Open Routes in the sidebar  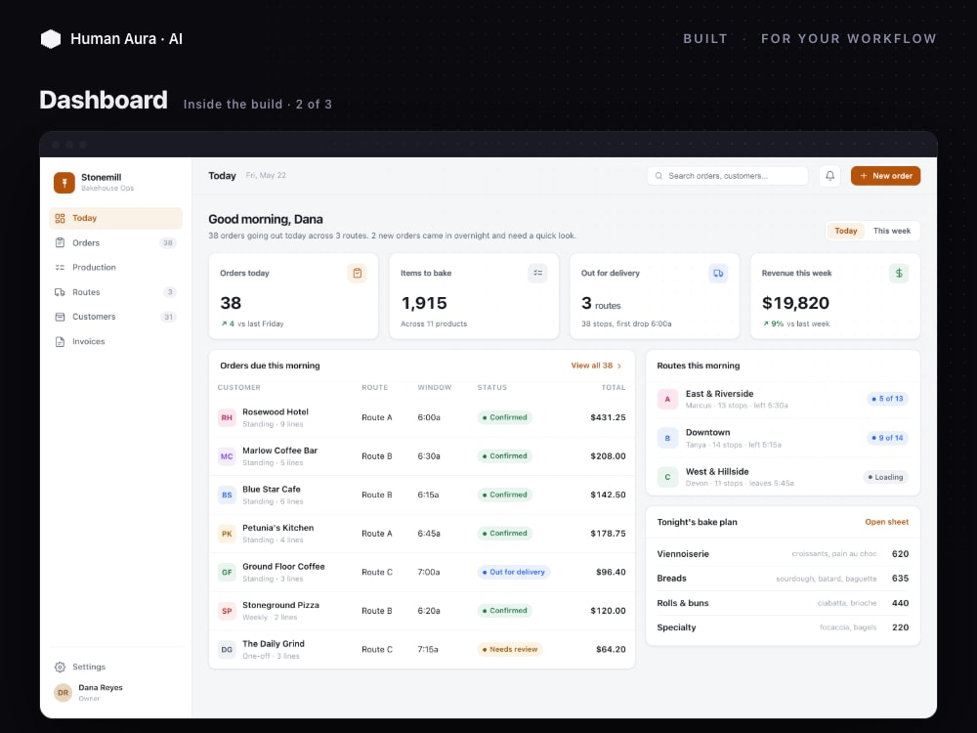coord(115,292)
